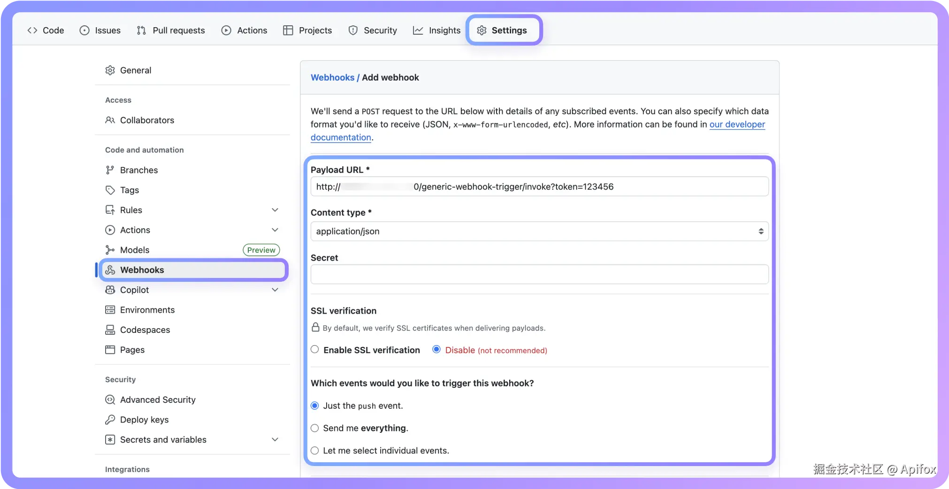Click the Rules icon in sidebar

click(110, 210)
